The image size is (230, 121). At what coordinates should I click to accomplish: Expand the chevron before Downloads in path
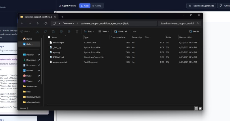pyautogui.click(x=59, y=23)
